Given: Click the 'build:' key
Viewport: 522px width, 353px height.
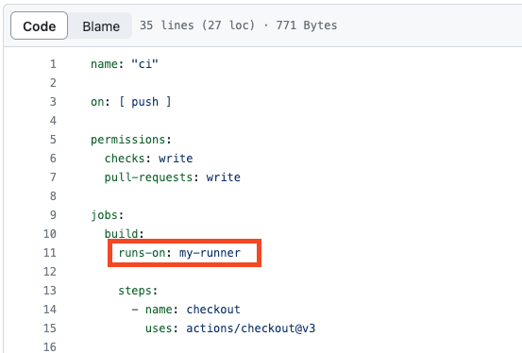Looking at the screenshot, I should click(x=125, y=234).
